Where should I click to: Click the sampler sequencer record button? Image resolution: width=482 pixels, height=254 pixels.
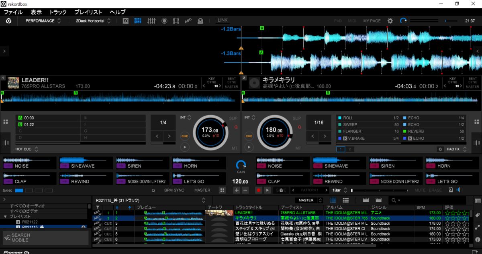(258, 190)
